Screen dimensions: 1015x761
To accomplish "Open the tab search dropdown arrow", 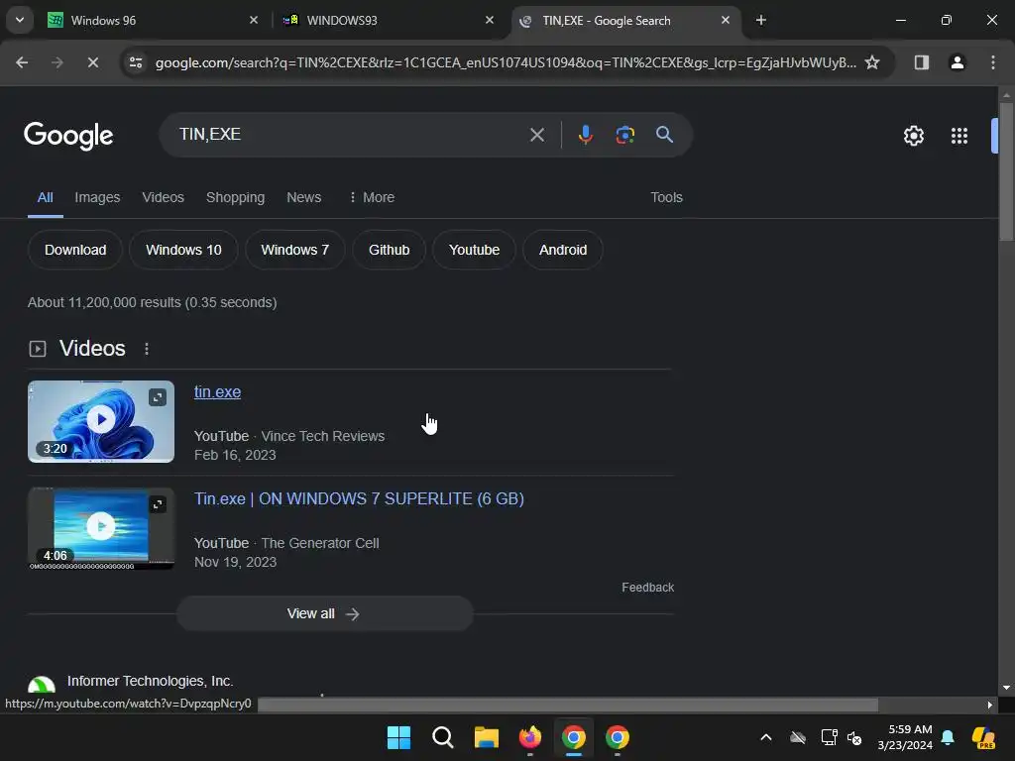I will point(20,20).
